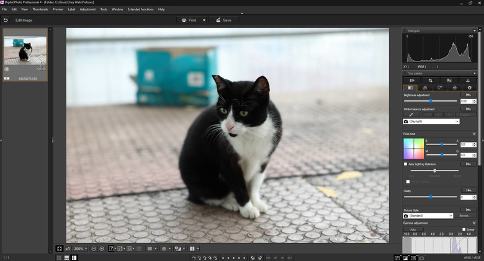Open the dust delete/stamp tool icon
Screen dimensions: 484x261
(x=468, y=81)
